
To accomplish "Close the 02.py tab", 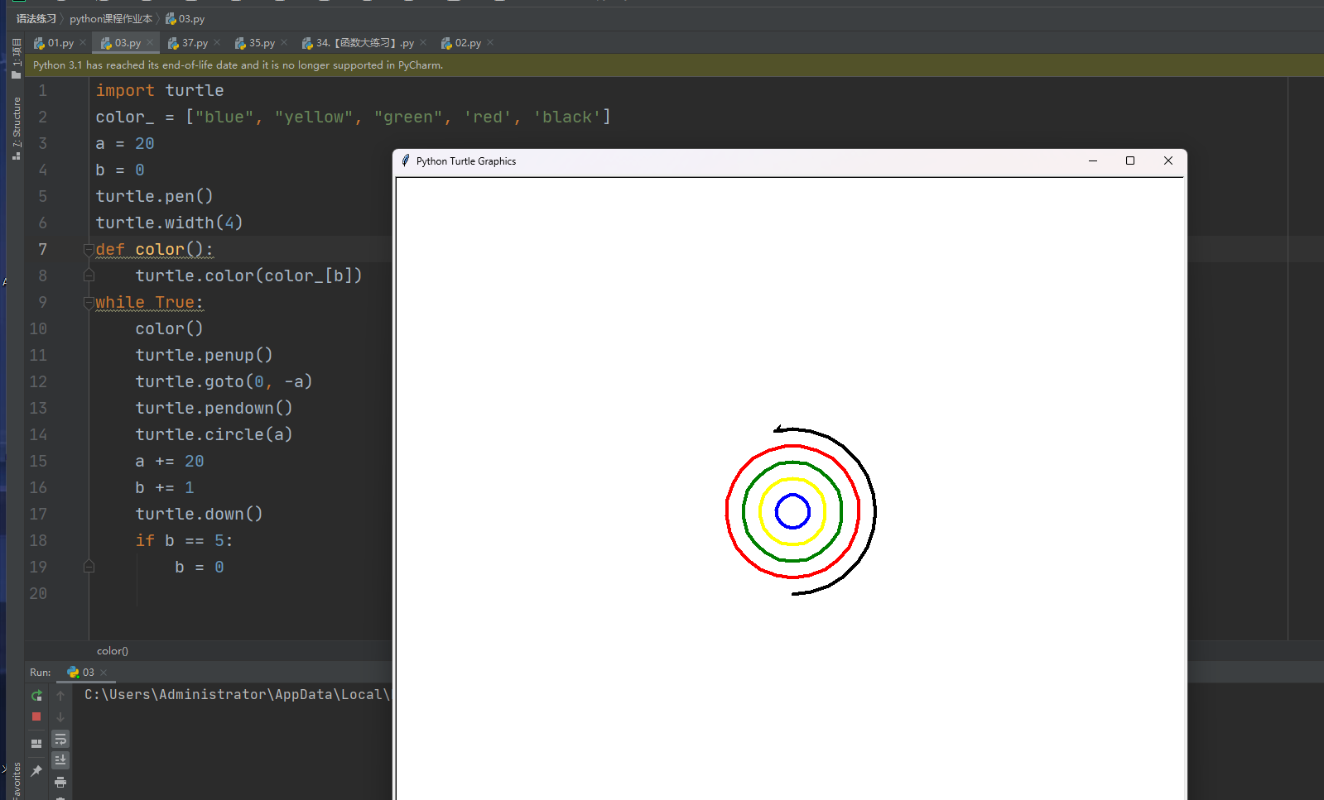I will (x=490, y=43).
